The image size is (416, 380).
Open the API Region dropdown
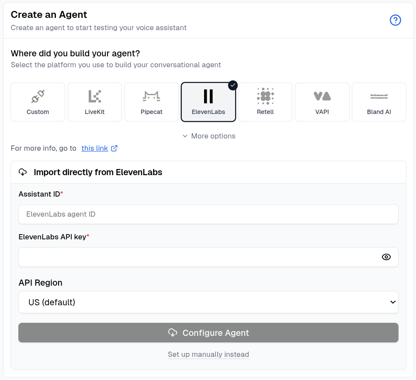[x=208, y=302]
